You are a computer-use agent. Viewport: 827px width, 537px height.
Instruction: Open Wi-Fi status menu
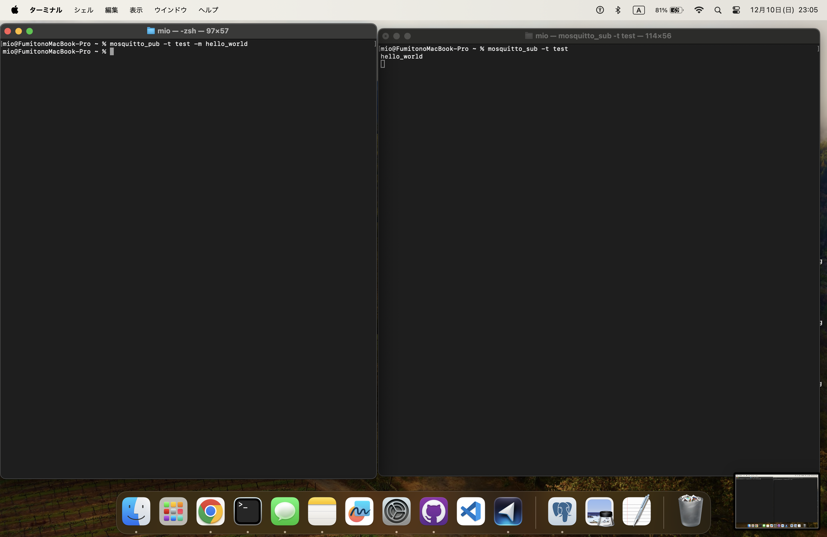tap(698, 10)
